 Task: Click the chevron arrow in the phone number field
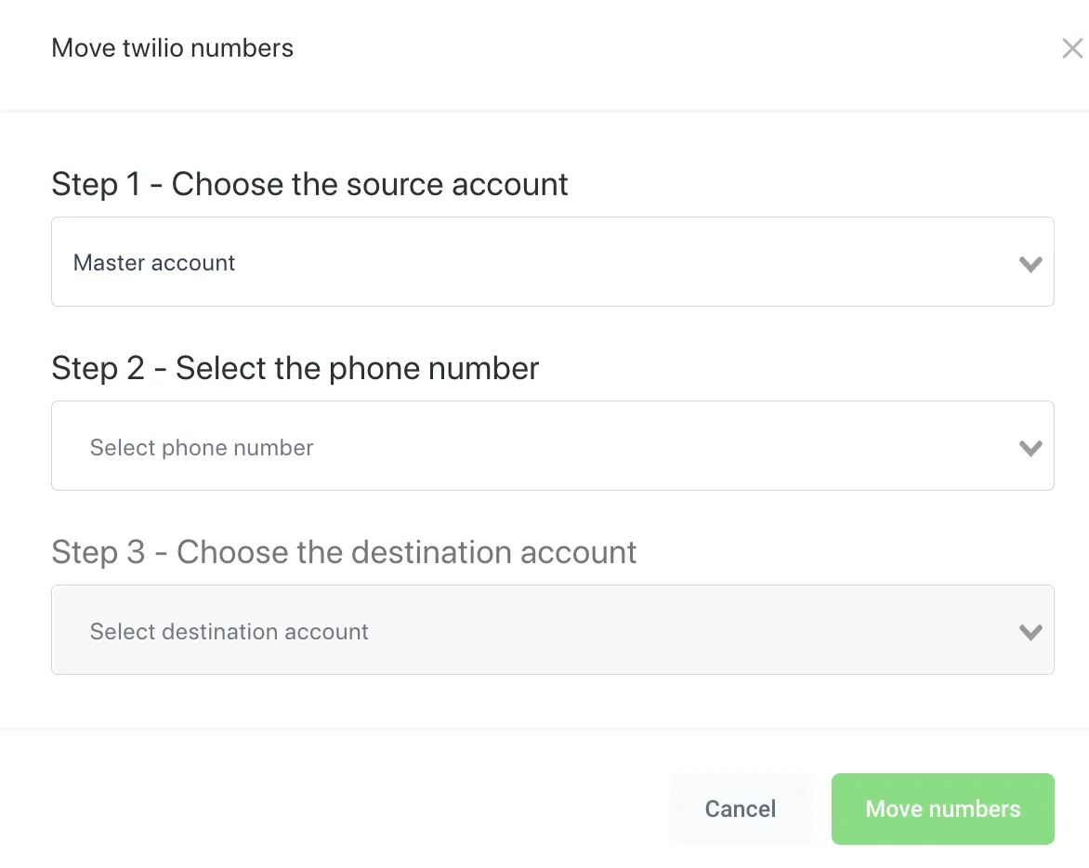tap(1030, 448)
